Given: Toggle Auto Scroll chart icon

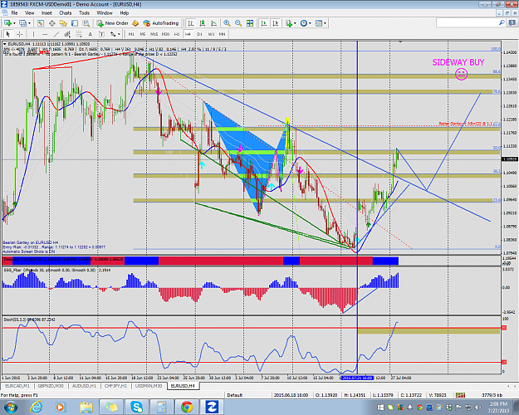Looking at the screenshot, I should 264,23.
